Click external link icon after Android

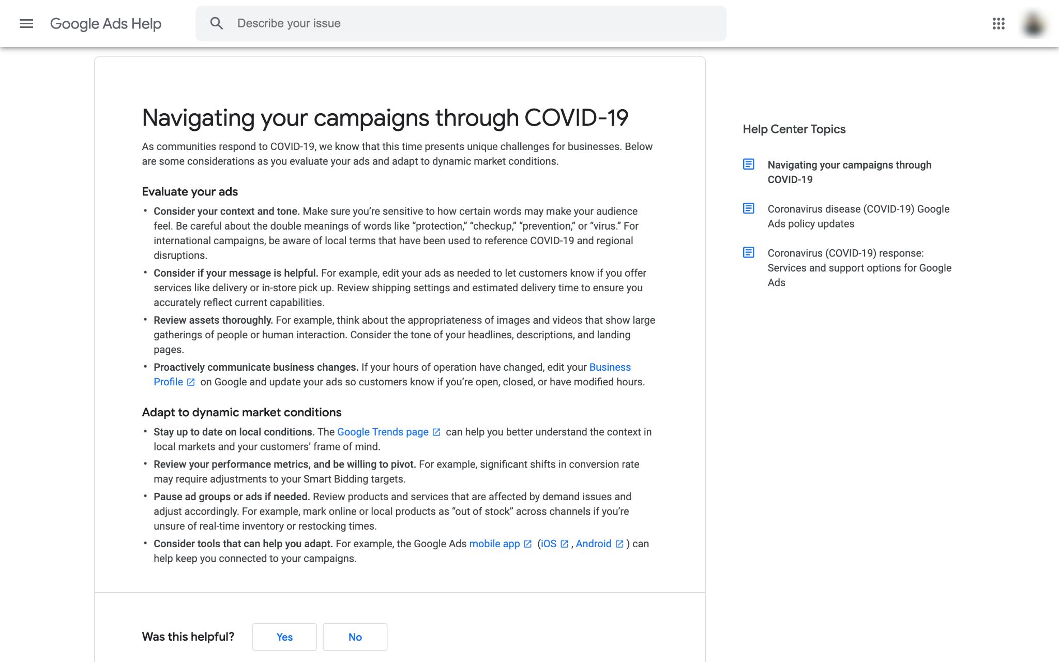(619, 544)
